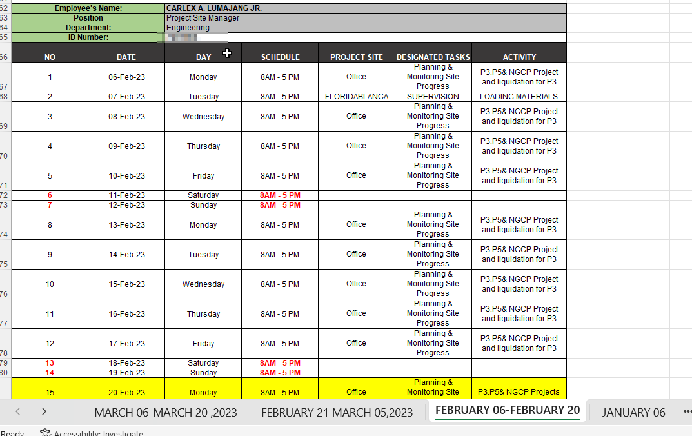692x436 pixels.
Task: Select the ID Number label cell
Action: click(88, 37)
